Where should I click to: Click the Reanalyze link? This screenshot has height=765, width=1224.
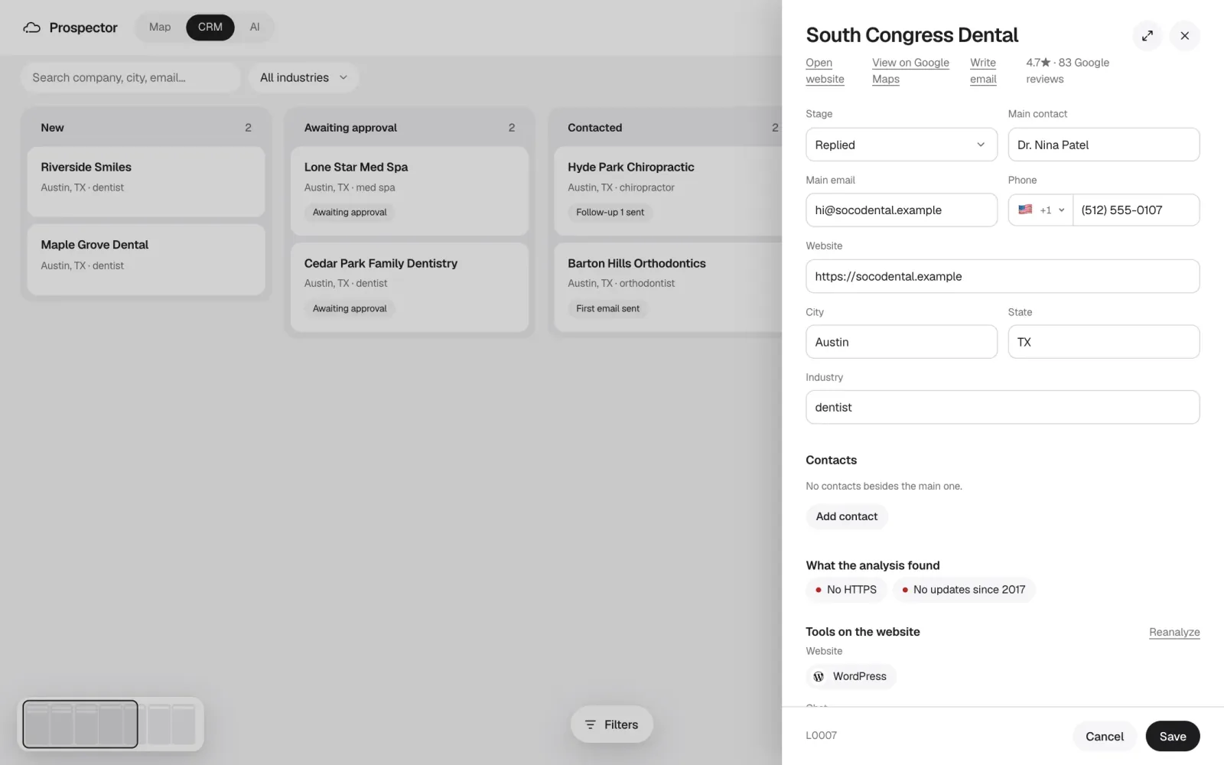1174,632
